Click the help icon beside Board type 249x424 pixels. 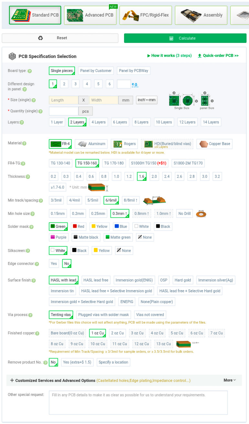30,71
